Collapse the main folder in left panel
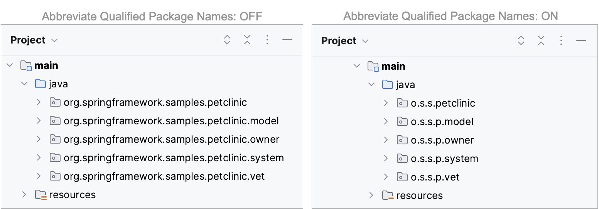This screenshot has width=599, height=209. pyautogui.click(x=10, y=65)
